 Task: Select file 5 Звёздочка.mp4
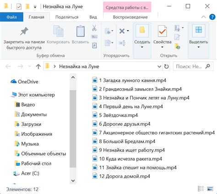(x=115, y=115)
